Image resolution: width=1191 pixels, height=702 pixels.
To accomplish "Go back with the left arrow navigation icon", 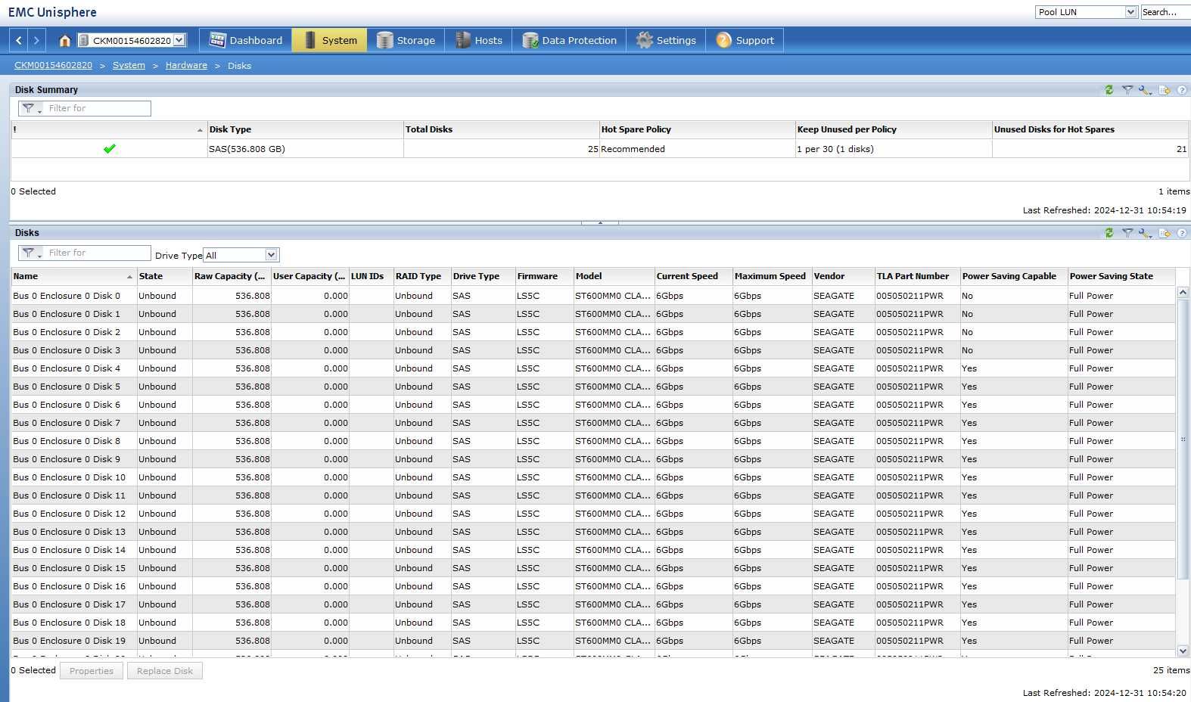I will pyautogui.click(x=19, y=40).
